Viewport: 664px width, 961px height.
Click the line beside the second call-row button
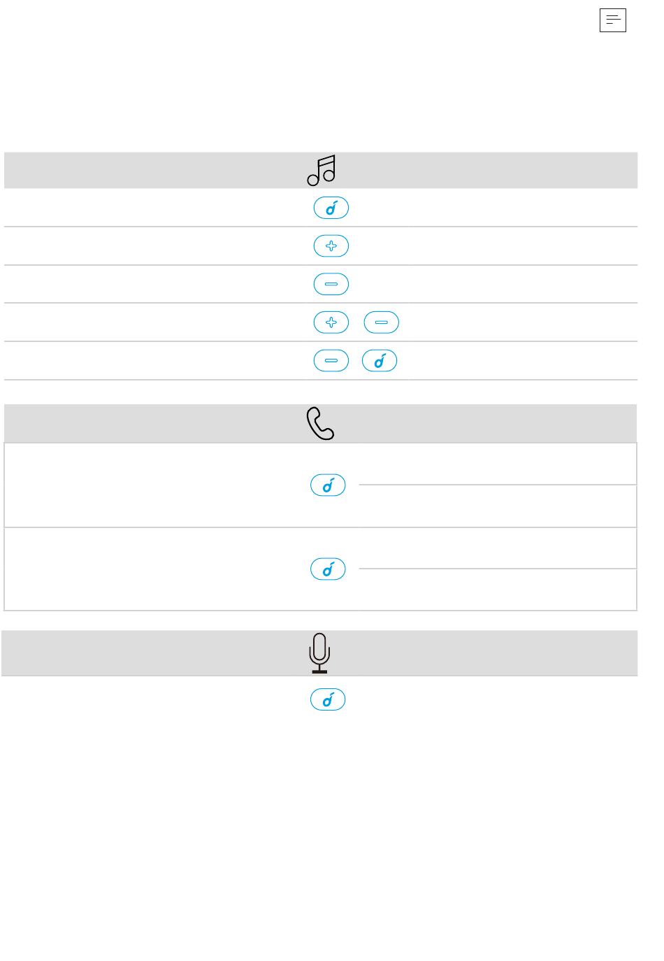[x=498, y=569]
